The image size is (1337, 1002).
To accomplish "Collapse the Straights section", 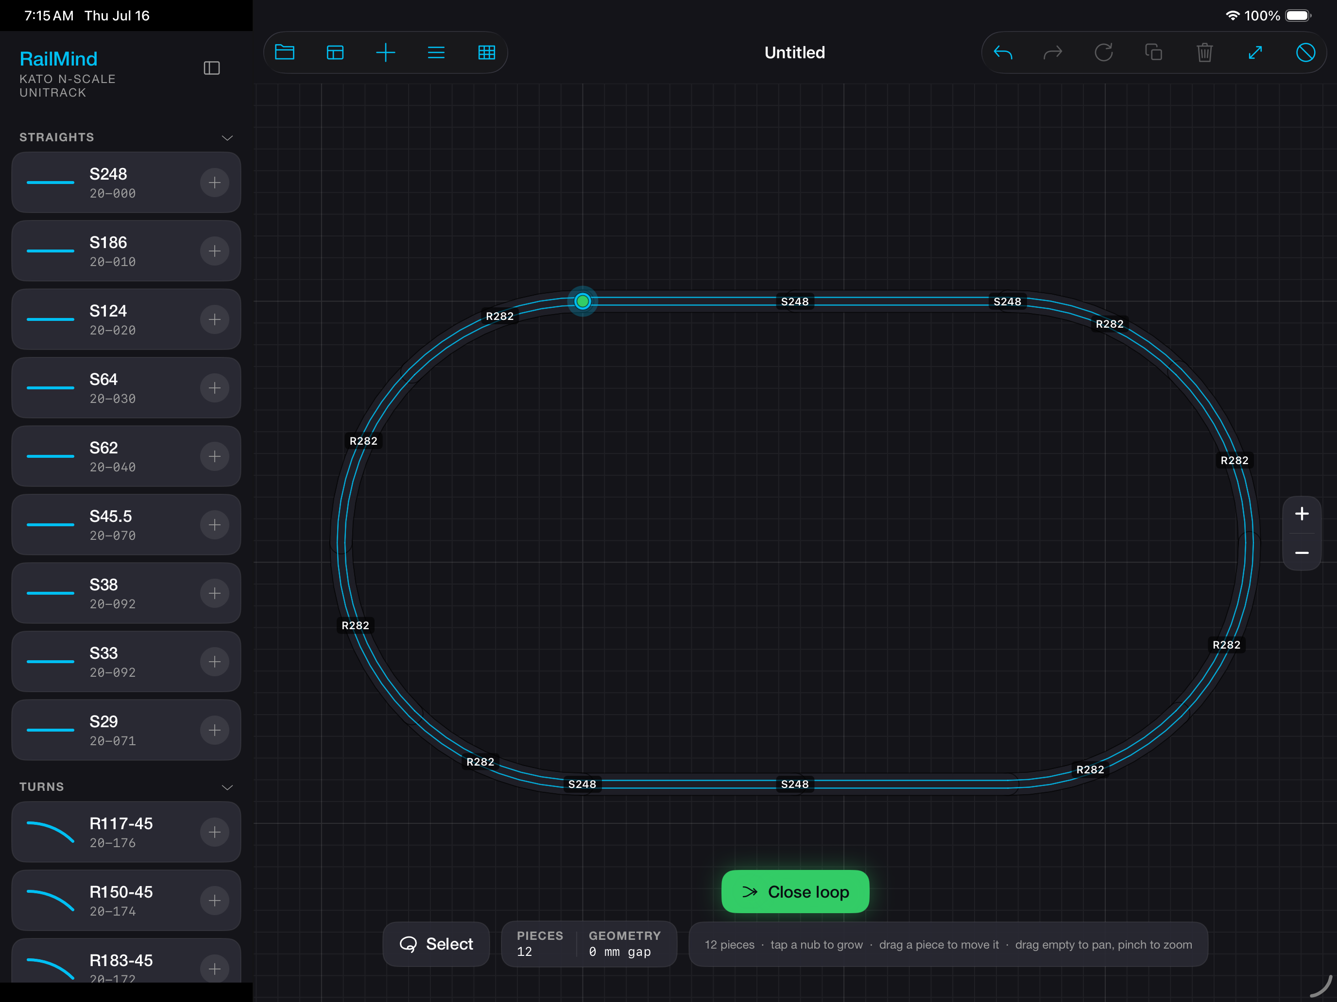I will (227, 138).
